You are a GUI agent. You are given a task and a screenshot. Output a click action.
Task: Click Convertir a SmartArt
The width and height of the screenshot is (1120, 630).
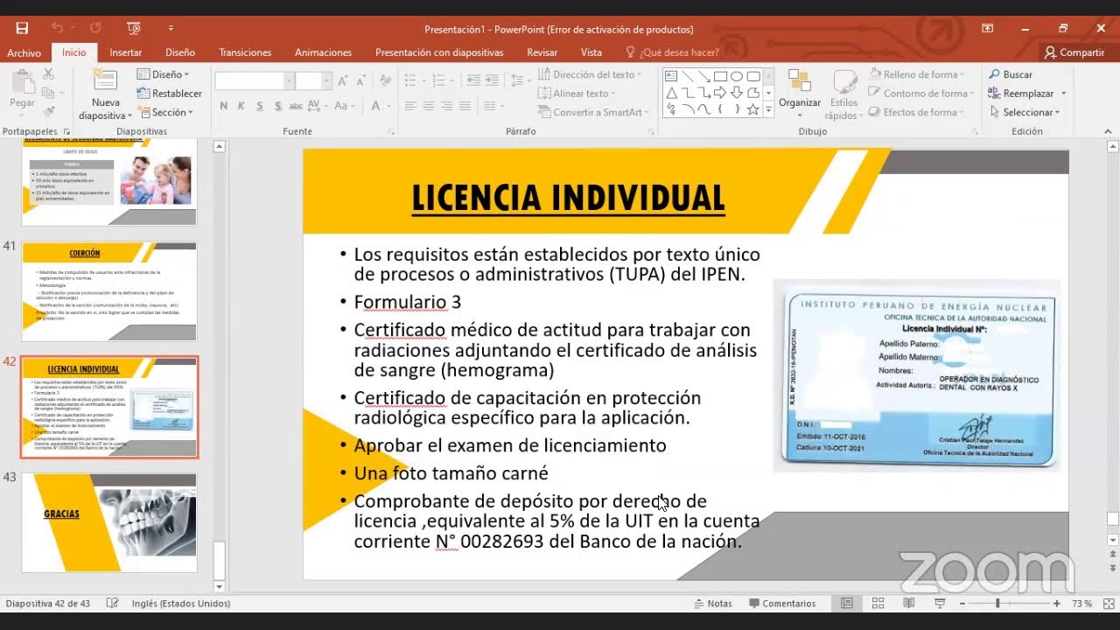pyautogui.click(x=594, y=112)
